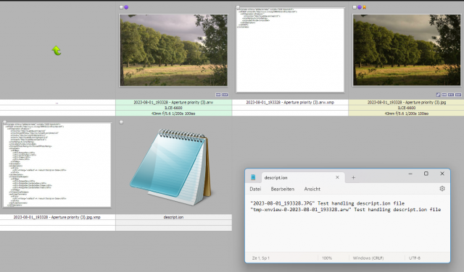The image size is (464, 272).
Task: Open the Datei menu in Notepad
Action: tap(255, 189)
